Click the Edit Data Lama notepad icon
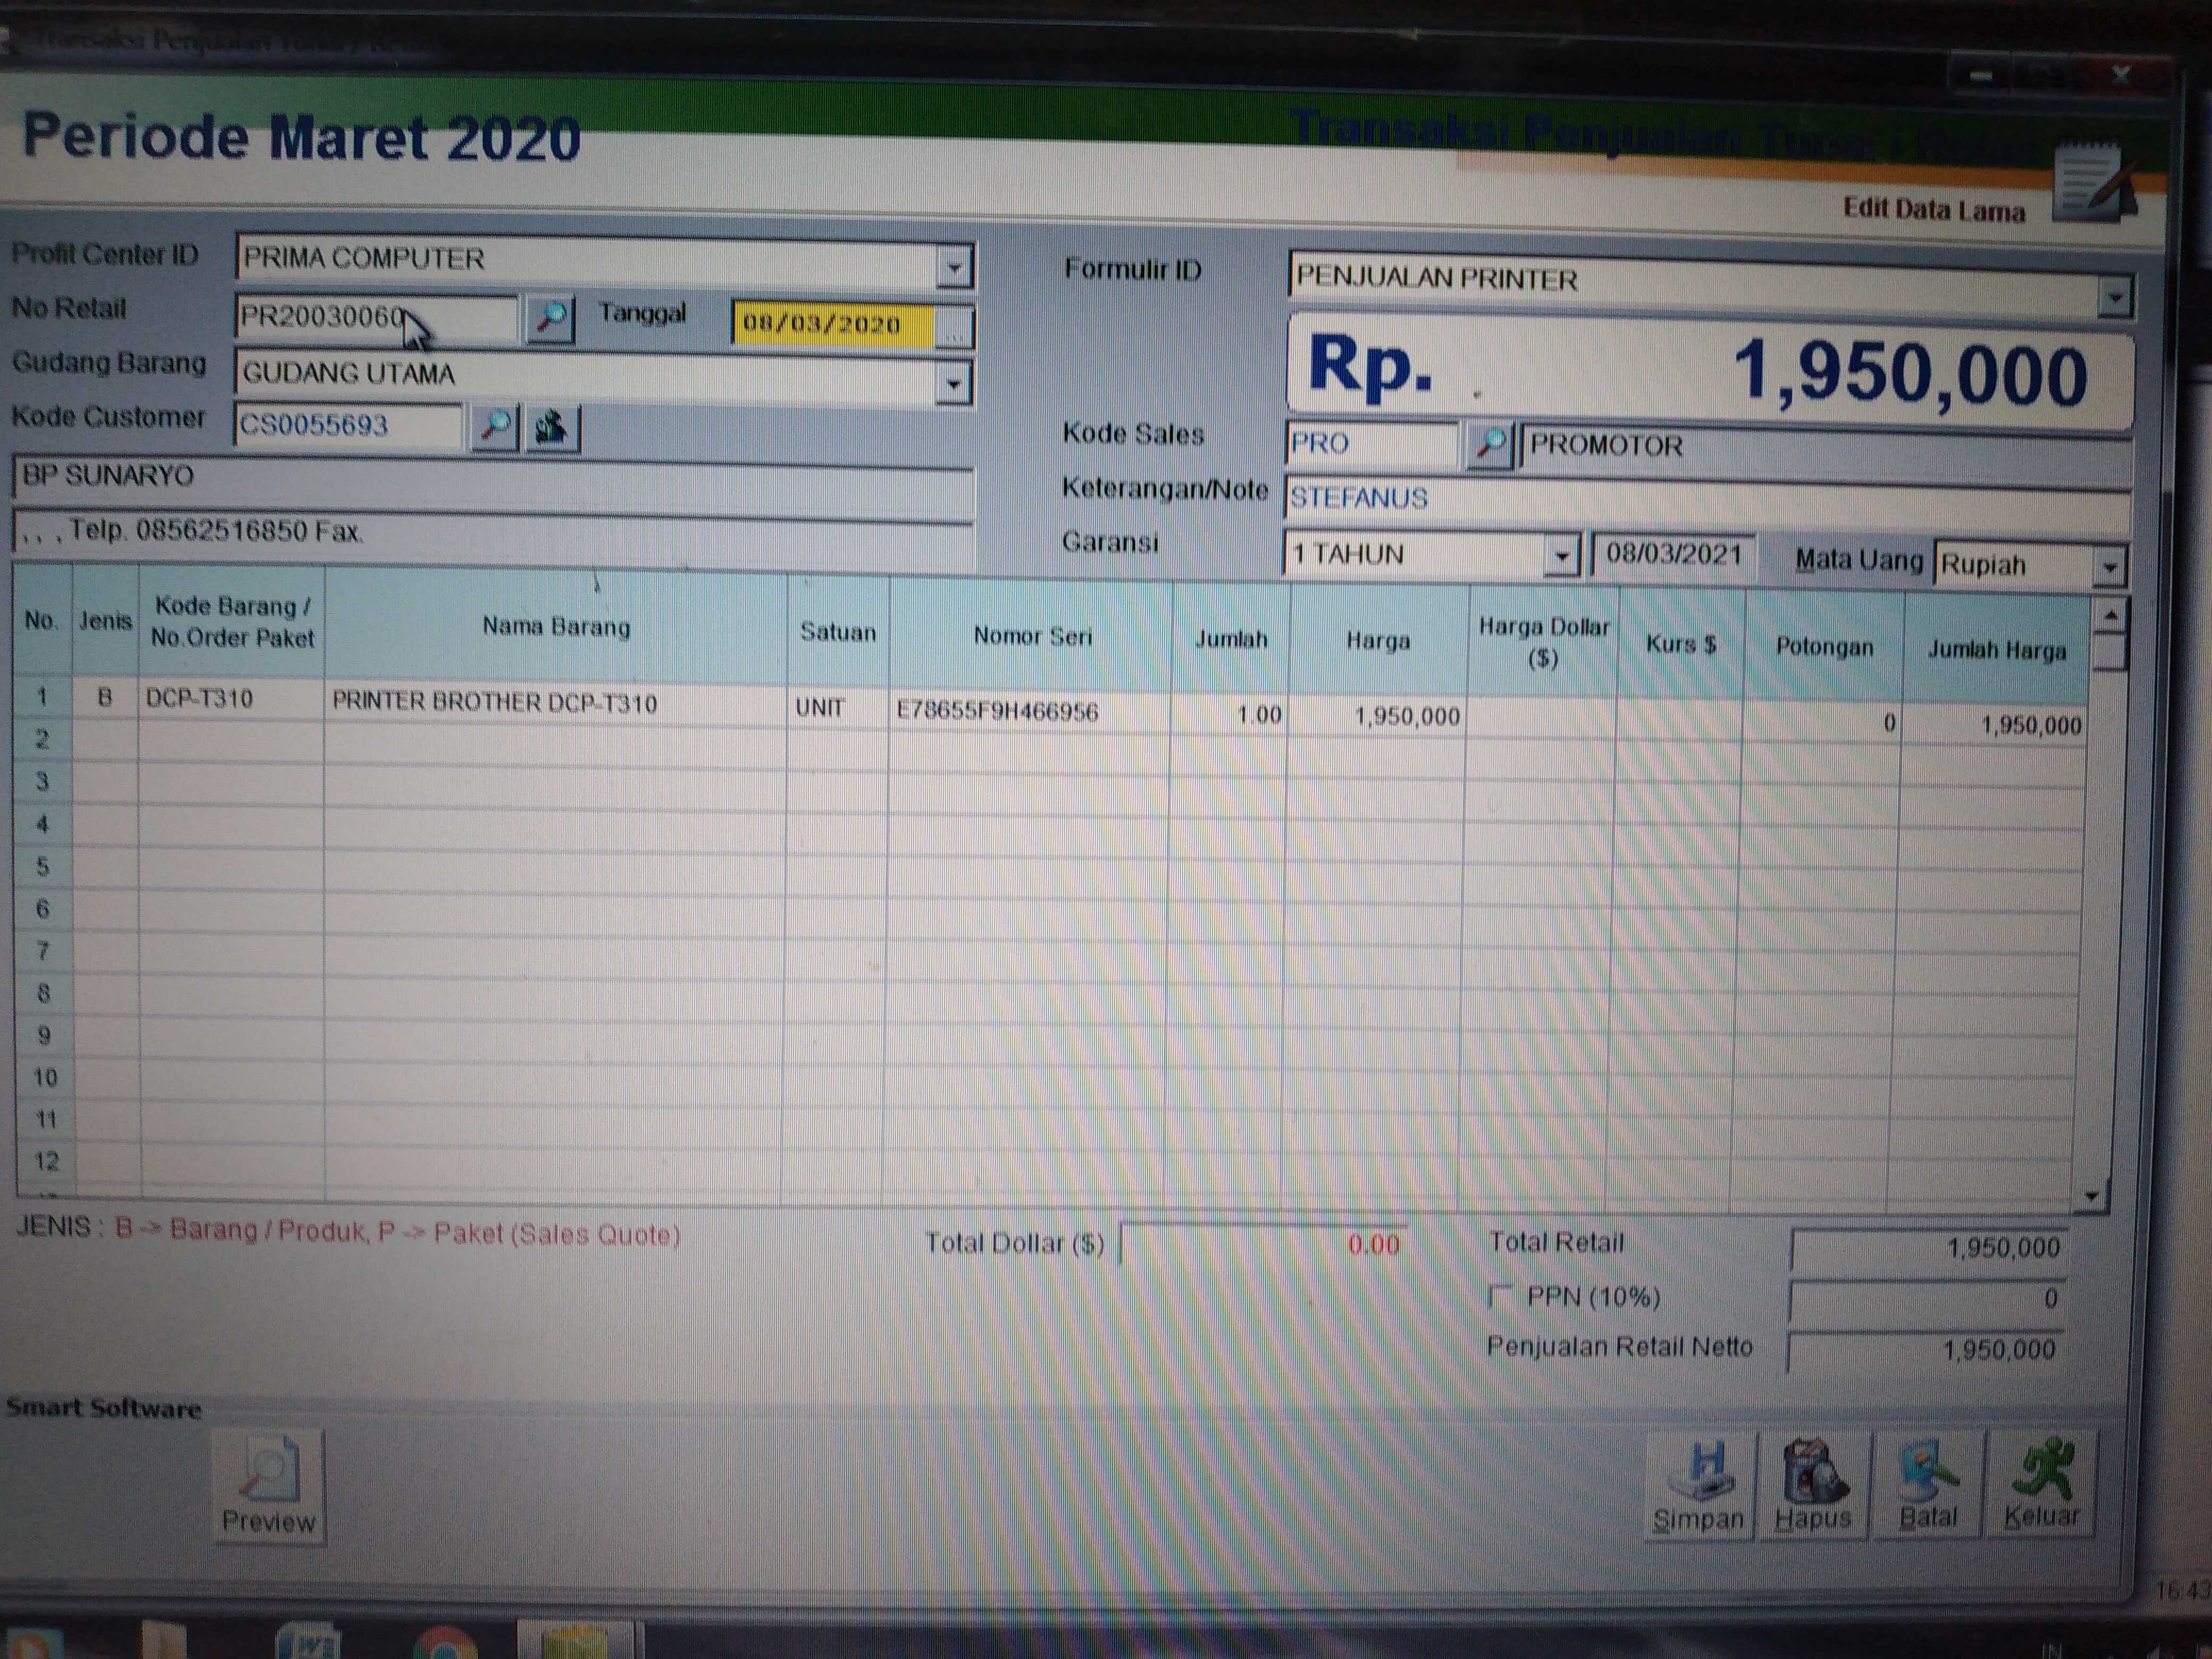Screen dimensions: 2212x1659 pyautogui.click(x=2090, y=184)
